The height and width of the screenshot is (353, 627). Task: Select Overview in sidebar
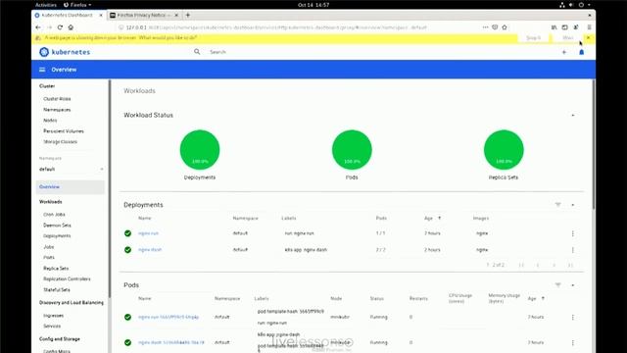click(70, 187)
